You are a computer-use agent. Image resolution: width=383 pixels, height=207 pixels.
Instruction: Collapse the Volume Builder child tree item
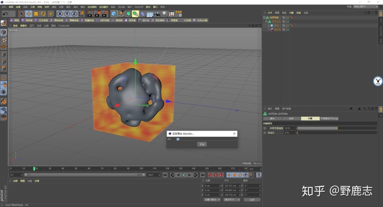[x=267, y=21]
